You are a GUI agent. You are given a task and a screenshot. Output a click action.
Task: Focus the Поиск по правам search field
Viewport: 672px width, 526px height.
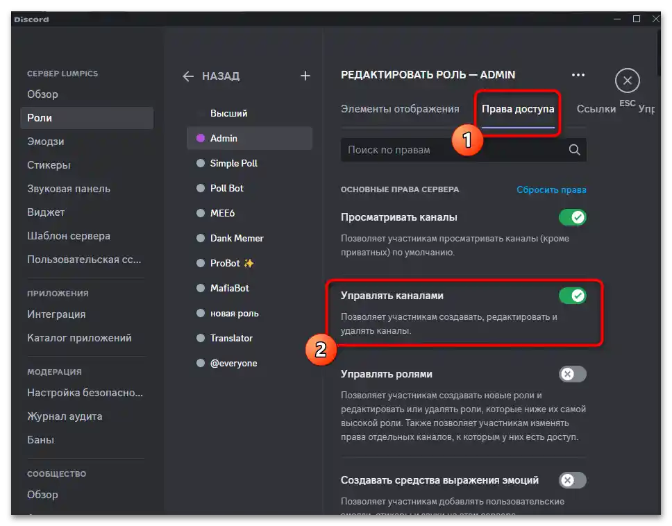[x=451, y=150]
